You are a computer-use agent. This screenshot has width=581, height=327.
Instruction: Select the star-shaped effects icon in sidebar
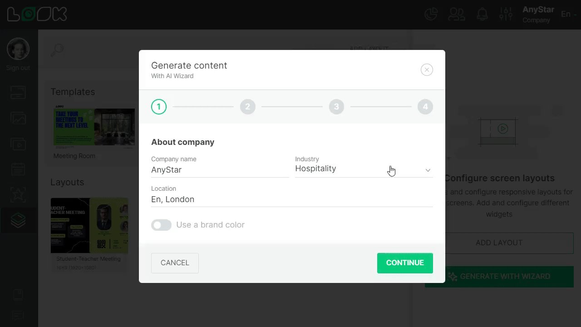click(x=18, y=194)
